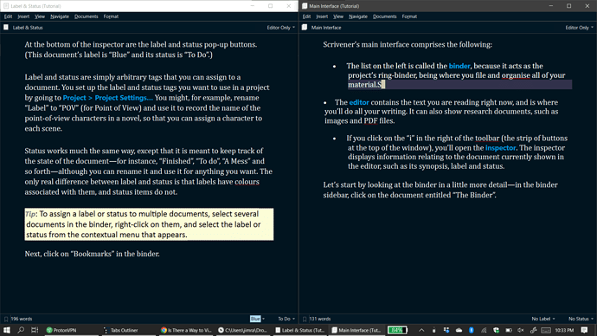Show hidden system tray icons
This screenshot has width=597, height=336.
(x=421, y=330)
